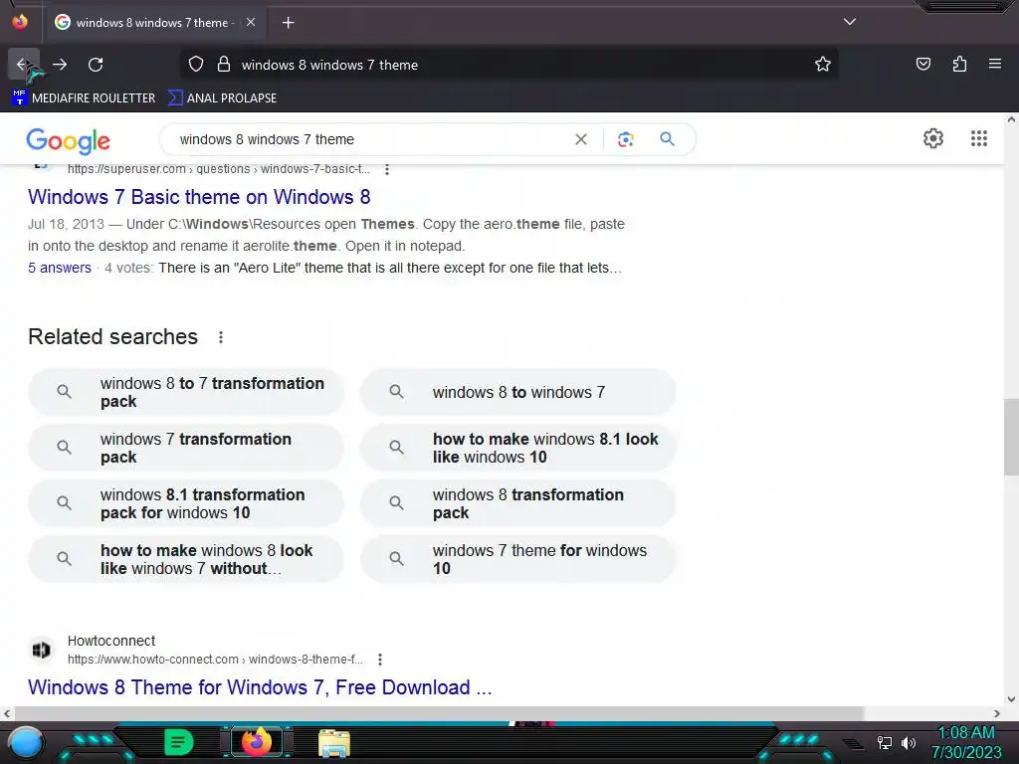Viewport: 1019px width, 764px height.
Task: Open the superuser.com result options menu
Action: click(387, 169)
